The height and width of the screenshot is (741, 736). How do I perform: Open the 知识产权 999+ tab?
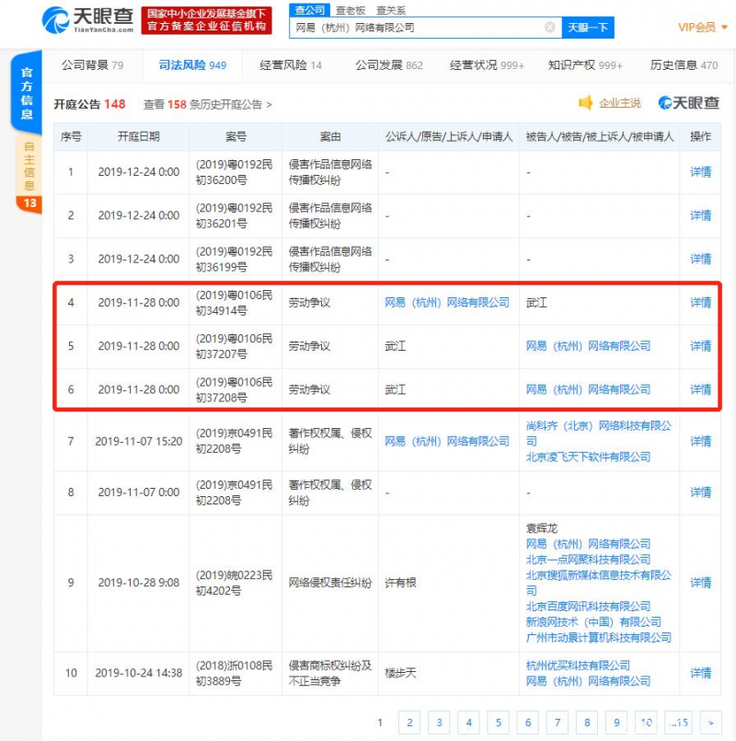(585, 65)
